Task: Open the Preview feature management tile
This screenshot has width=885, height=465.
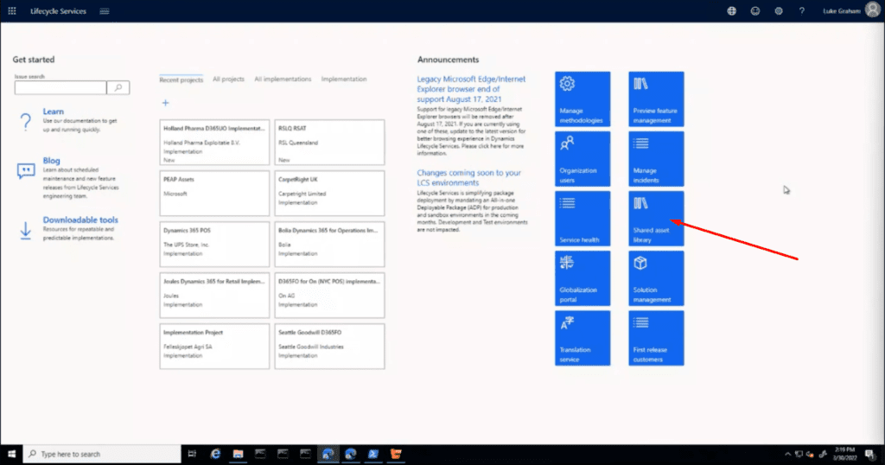Action: pyautogui.click(x=656, y=99)
